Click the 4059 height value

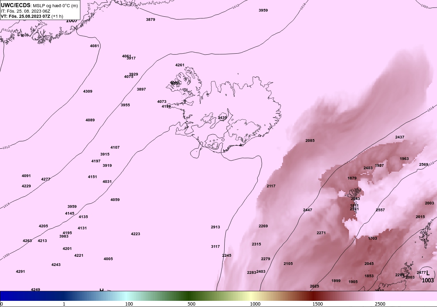click(115, 200)
